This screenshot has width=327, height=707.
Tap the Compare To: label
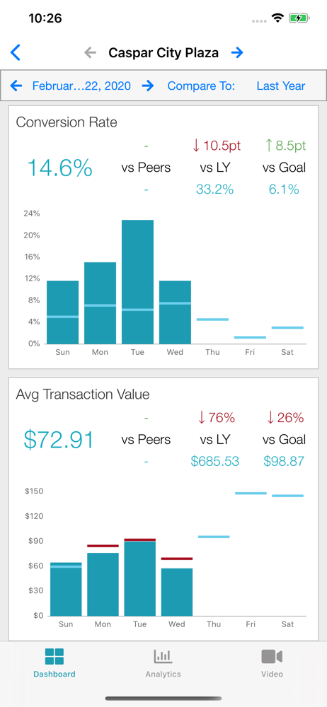click(x=201, y=86)
